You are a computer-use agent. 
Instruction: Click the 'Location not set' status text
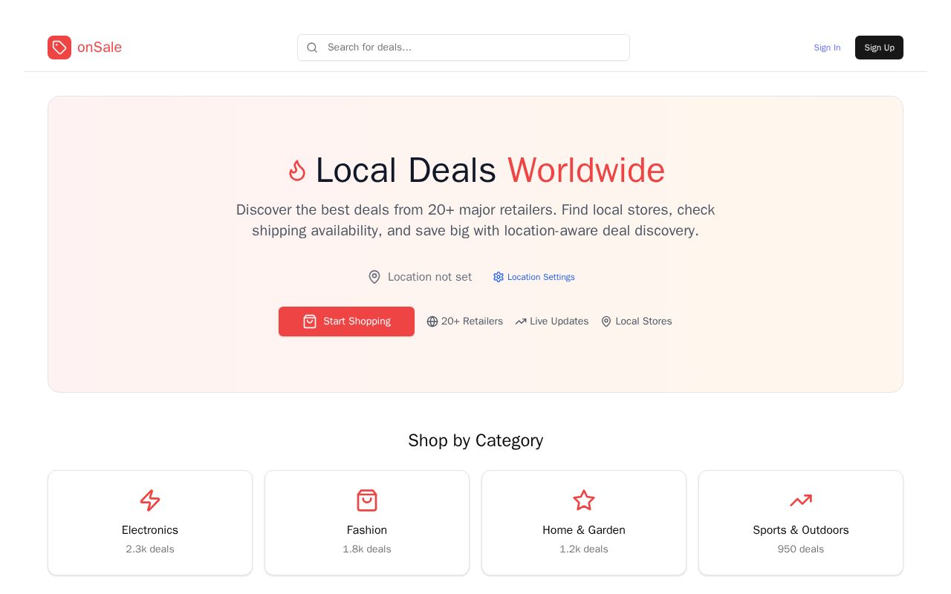click(x=429, y=277)
